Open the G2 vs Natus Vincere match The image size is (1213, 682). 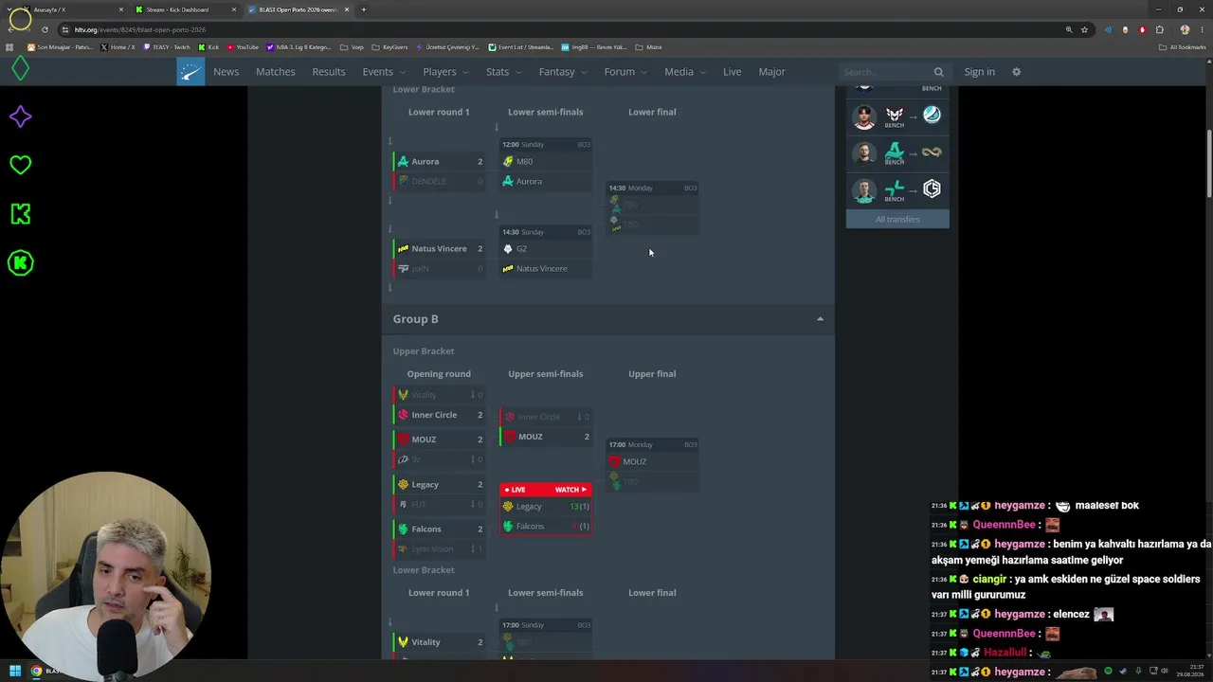click(x=546, y=251)
